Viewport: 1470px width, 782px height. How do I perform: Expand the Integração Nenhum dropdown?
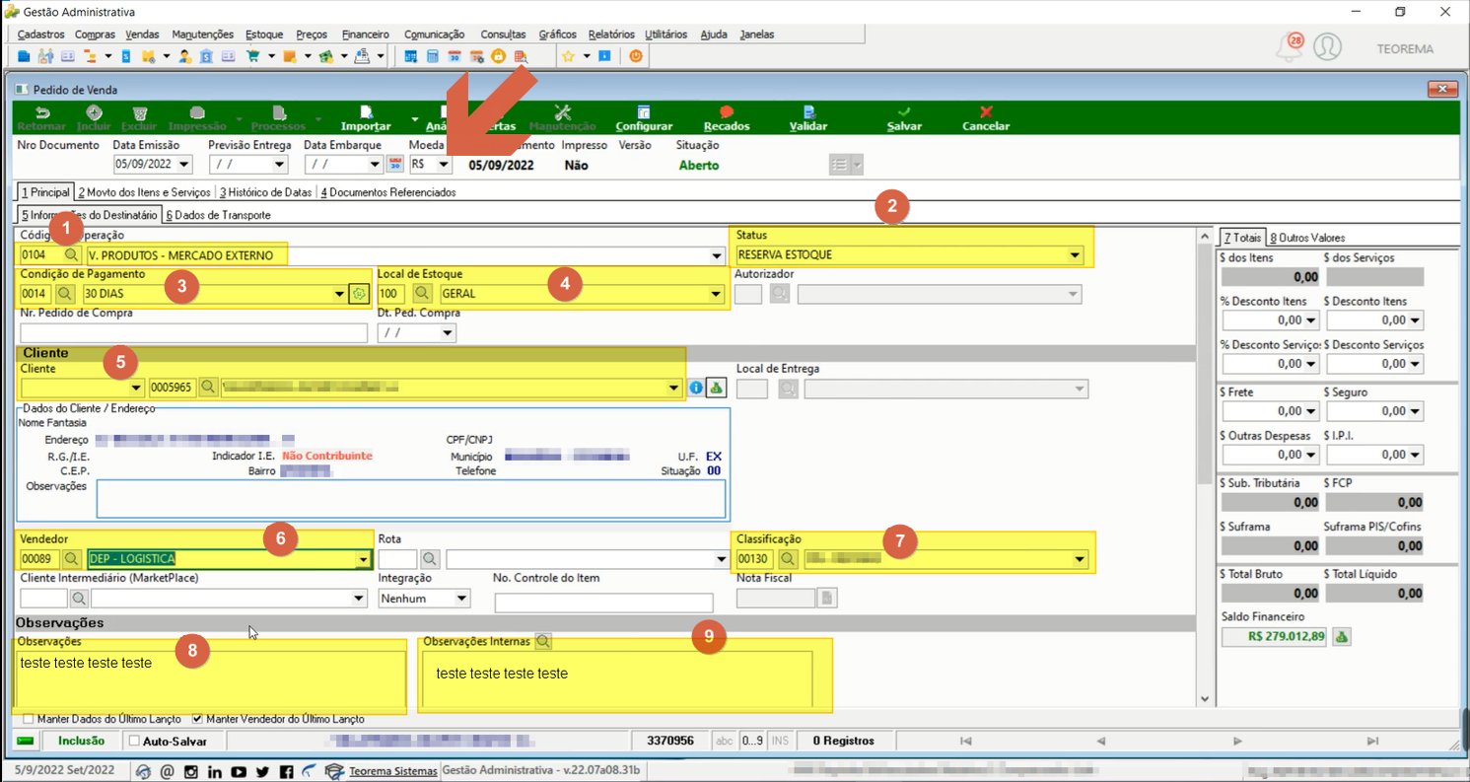click(461, 599)
